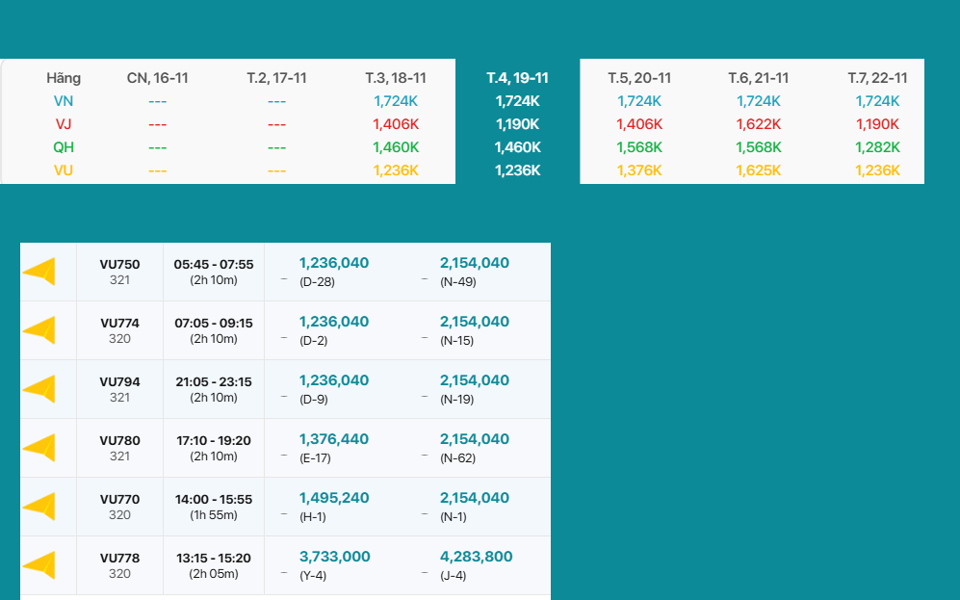Viewport: 960px width, 600px height.
Task: Click the airline logo next to VU780
Action: pos(39,448)
